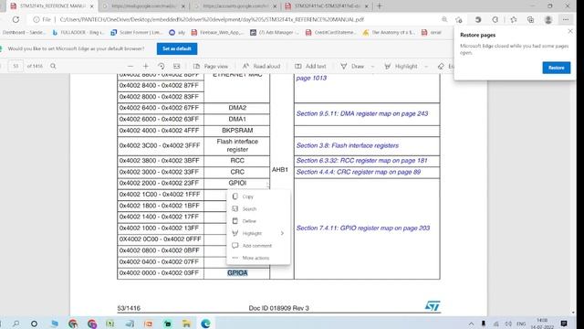Click the DMA2 table cell
This screenshot has width=584, height=329.
(x=237, y=108)
